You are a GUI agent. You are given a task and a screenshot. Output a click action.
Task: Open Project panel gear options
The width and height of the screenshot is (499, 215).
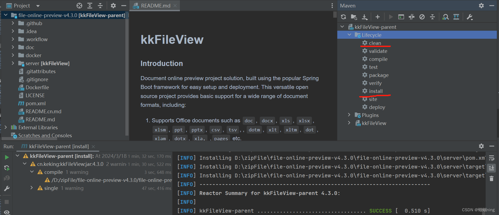[x=113, y=6]
